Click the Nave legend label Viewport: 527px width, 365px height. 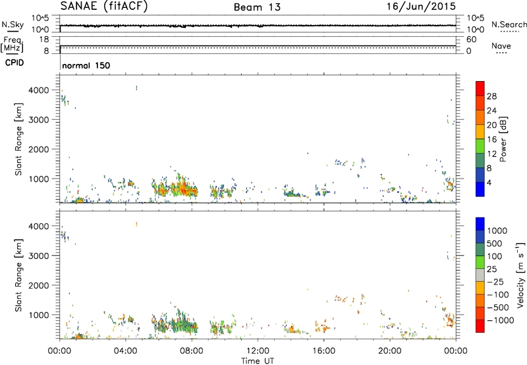pos(501,46)
